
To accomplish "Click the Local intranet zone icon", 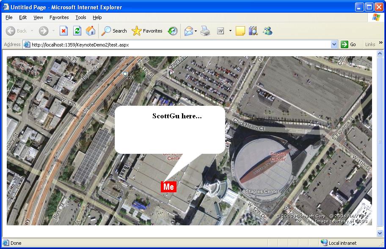I will tap(324, 243).
